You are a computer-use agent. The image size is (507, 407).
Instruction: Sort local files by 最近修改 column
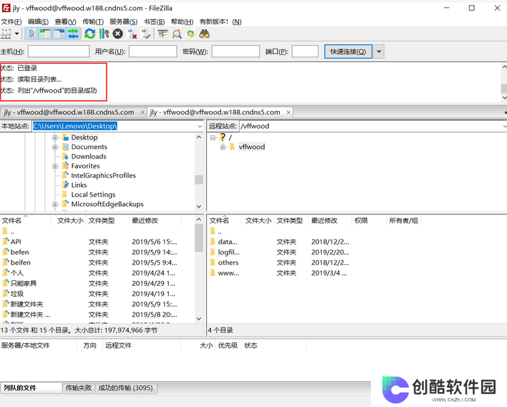pyautogui.click(x=155, y=221)
